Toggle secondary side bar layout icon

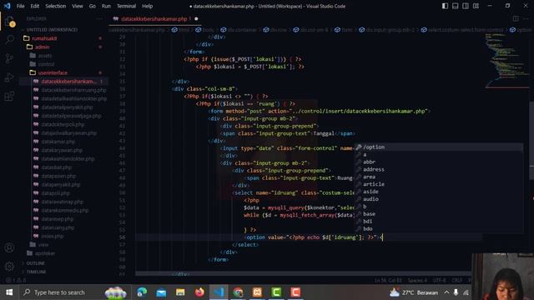coord(466,6)
